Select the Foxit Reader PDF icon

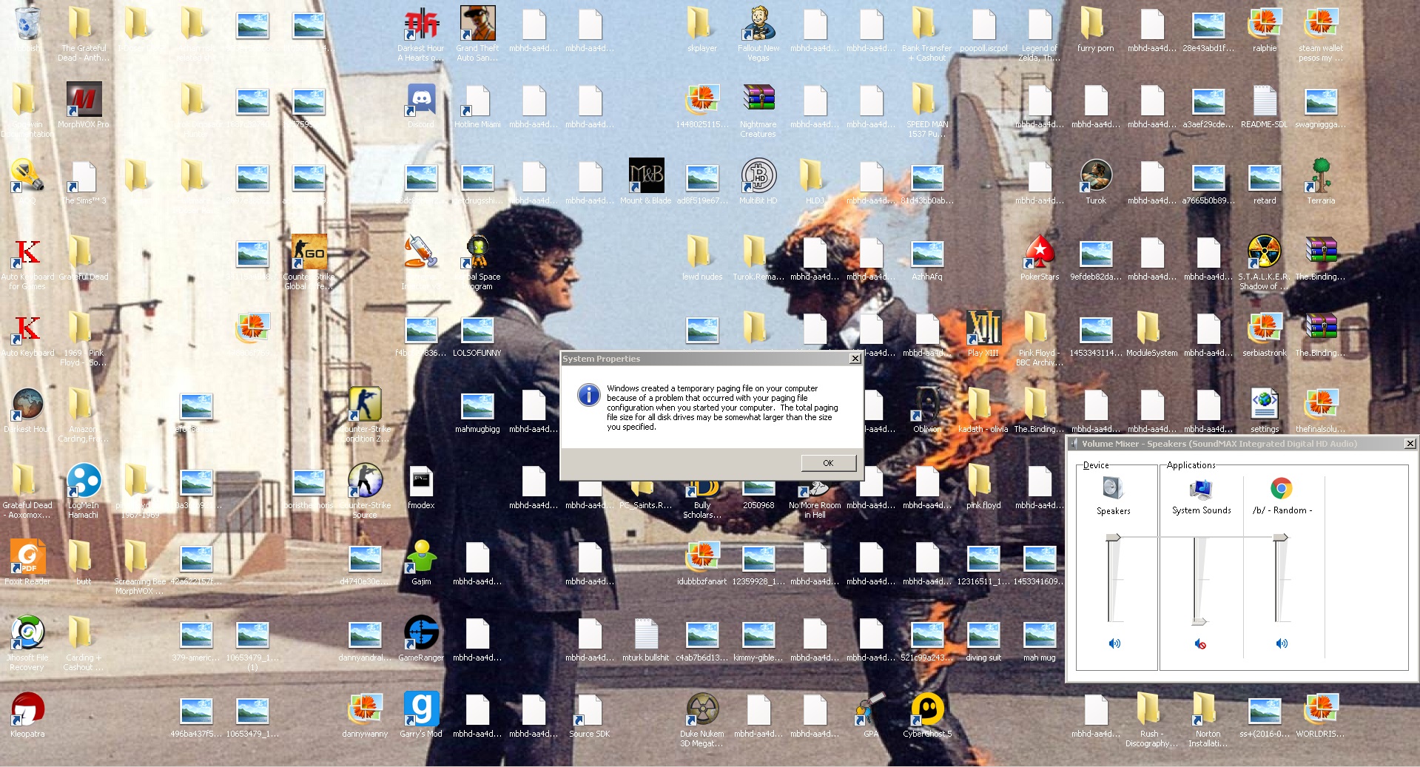coord(27,557)
